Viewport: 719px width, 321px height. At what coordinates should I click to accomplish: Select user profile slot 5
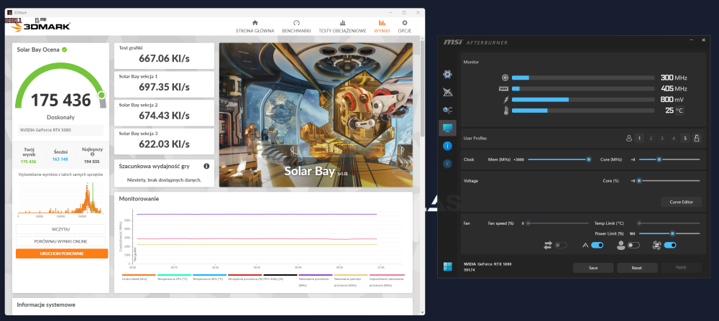(x=684, y=138)
